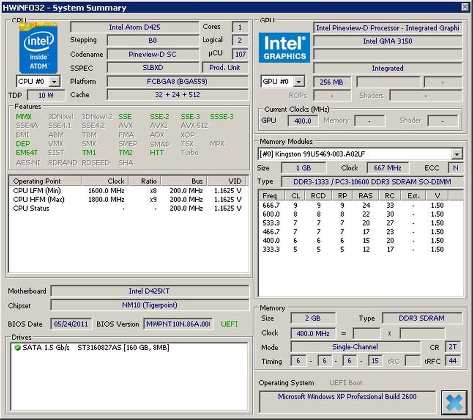Click the cache value 32 + 24 + 512
The height and width of the screenshot is (420, 473).
[177, 95]
